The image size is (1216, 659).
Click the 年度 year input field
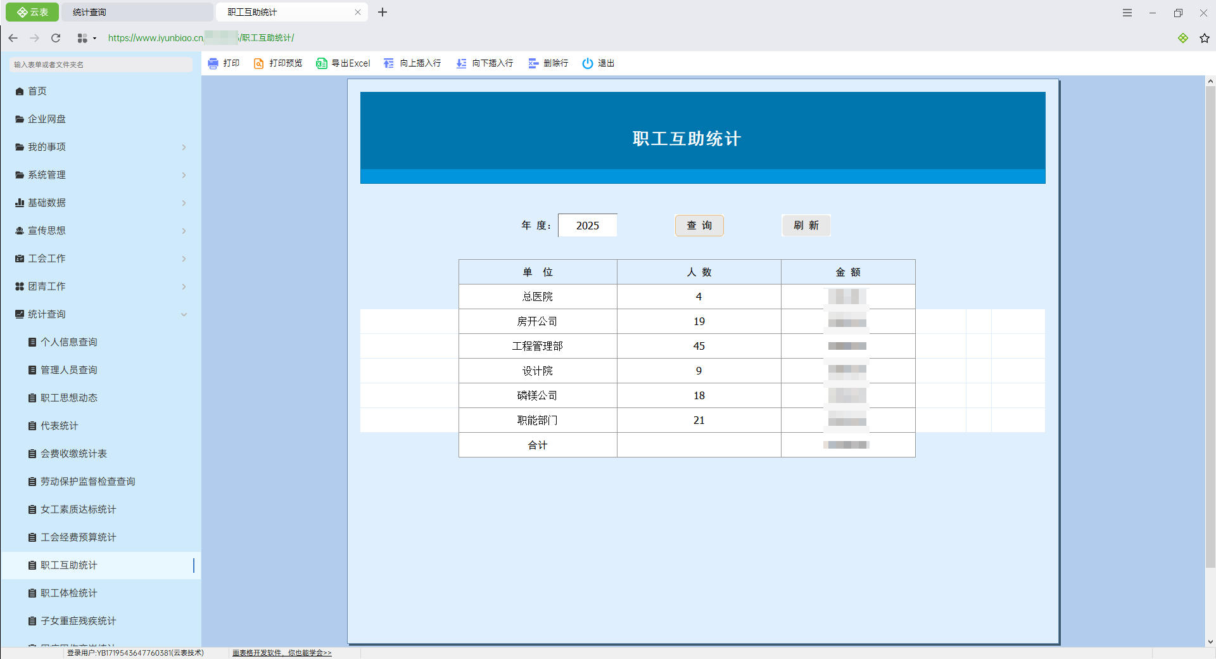pyautogui.click(x=587, y=226)
